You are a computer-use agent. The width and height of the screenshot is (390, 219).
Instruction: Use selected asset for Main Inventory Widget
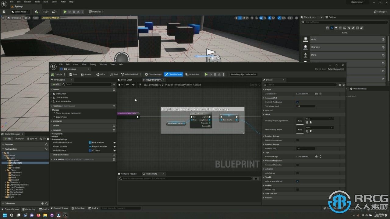click(x=307, y=131)
